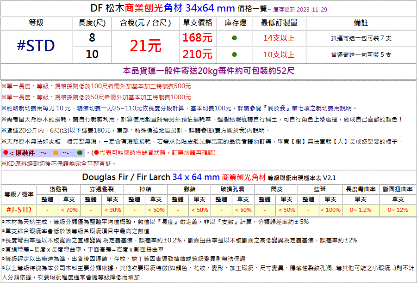Image resolution: width=417 pixels, height=283 pixels.
Task: Click the 淺龜裂 column header
Action: (x=59, y=189)
